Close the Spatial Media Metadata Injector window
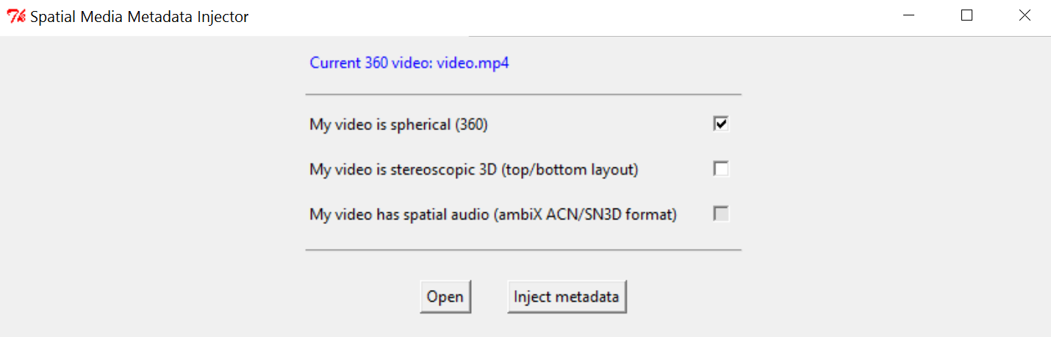Viewport: 1051px width, 337px height. [x=1025, y=15]
